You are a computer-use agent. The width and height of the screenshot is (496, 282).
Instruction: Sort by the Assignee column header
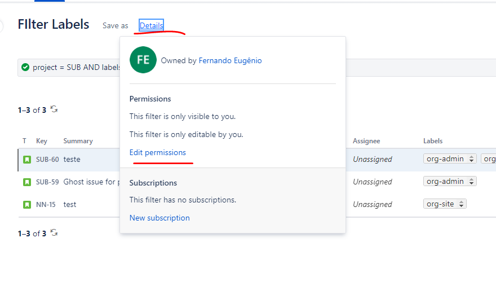pos(366,141)
